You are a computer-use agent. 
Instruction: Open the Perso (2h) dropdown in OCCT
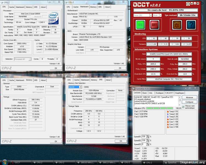tap(143, 15)
